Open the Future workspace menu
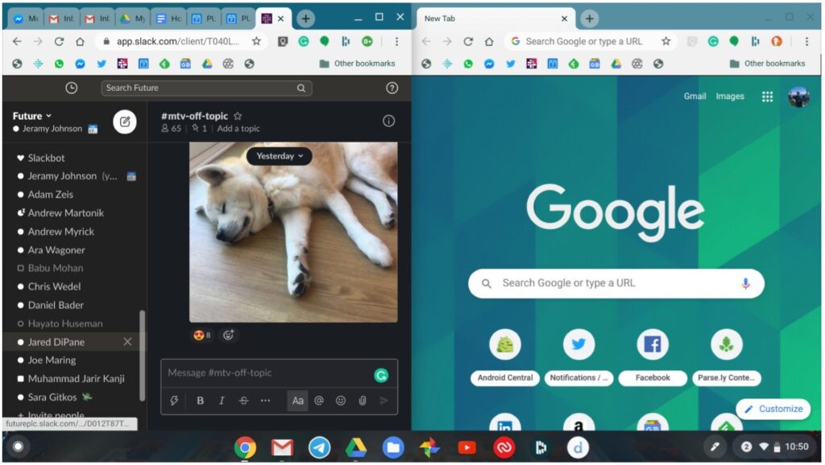The image size is (825, 465). (32, 116)
